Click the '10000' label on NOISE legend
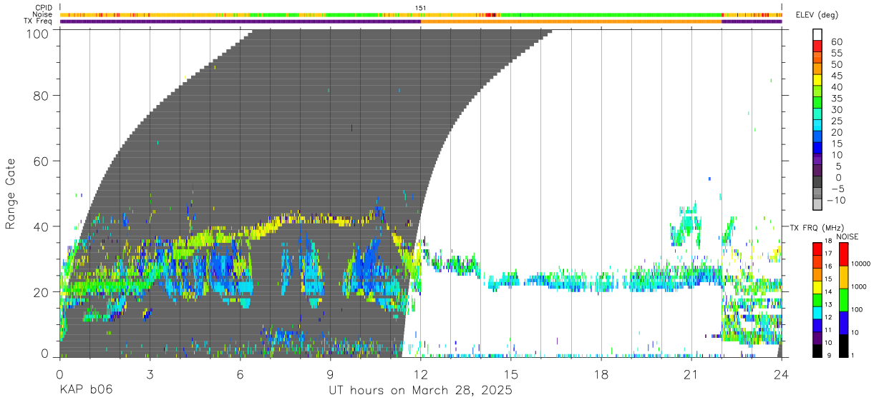The image size is (879, 405). coord(862,264)
